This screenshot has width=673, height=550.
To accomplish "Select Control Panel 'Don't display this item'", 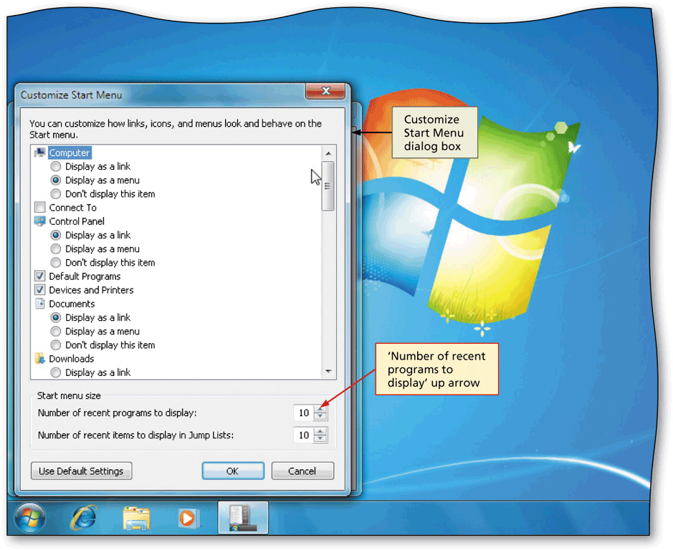I will (x=56, y=263).
